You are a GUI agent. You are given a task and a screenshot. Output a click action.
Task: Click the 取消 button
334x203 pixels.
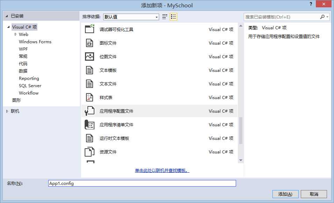tap(314, 194)
